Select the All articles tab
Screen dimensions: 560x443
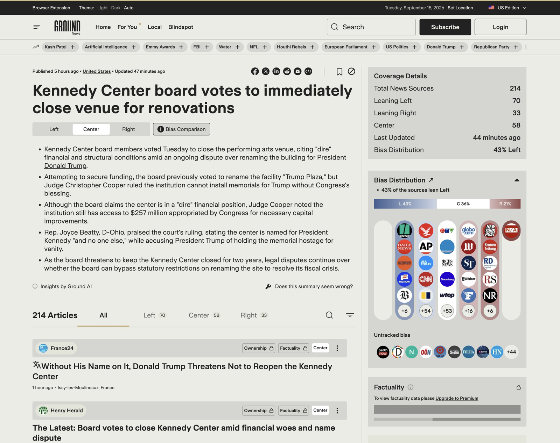pos(103,315)
